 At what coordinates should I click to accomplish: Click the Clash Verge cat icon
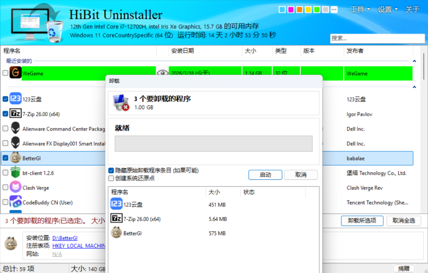15,187
